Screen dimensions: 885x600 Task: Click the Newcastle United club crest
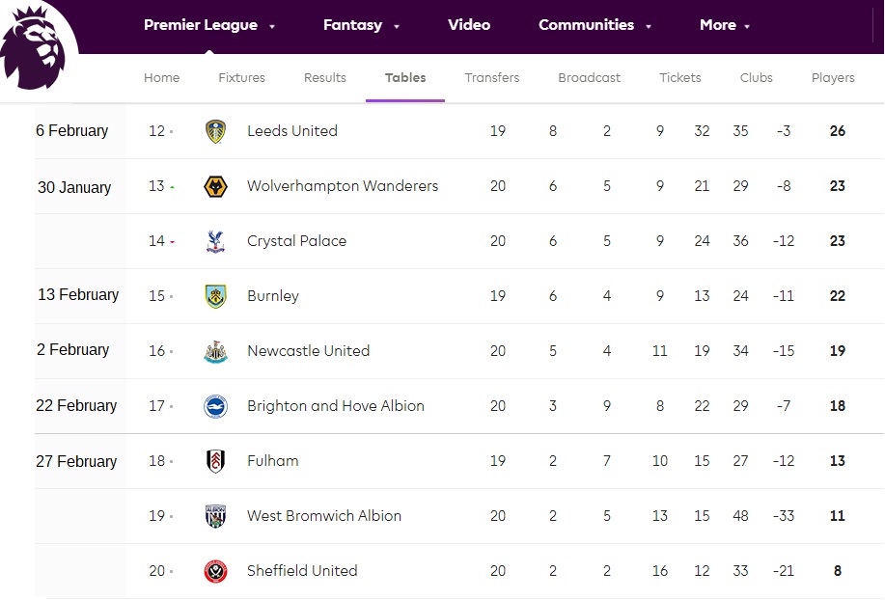click(x=216, y=351)
